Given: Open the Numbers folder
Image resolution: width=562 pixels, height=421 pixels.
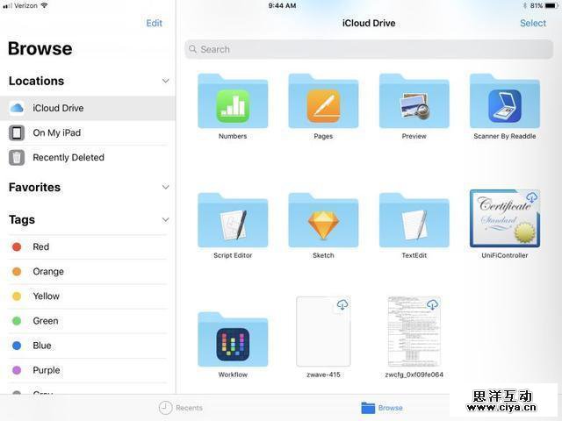Looking at the screenshot, I should [x=233, y=103].
